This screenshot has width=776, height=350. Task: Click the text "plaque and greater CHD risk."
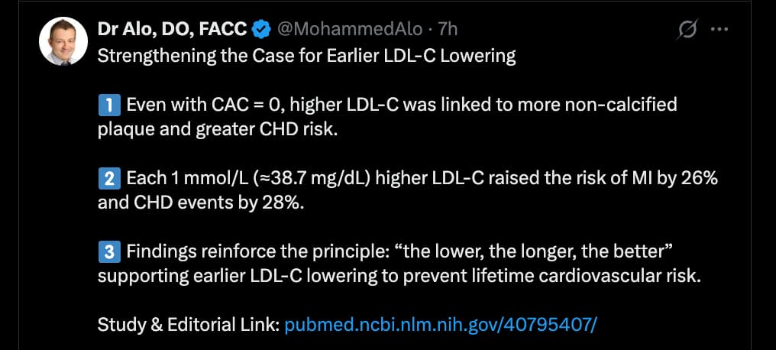[x=217, y=128]
